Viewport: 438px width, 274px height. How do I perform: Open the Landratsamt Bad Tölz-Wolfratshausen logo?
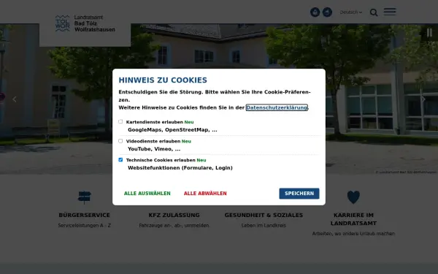tap(85, 23)
